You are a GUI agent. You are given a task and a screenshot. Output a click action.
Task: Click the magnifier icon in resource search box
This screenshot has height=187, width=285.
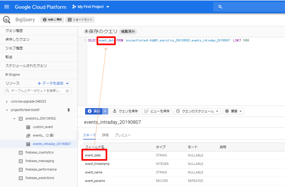click(x=8, y=91)
